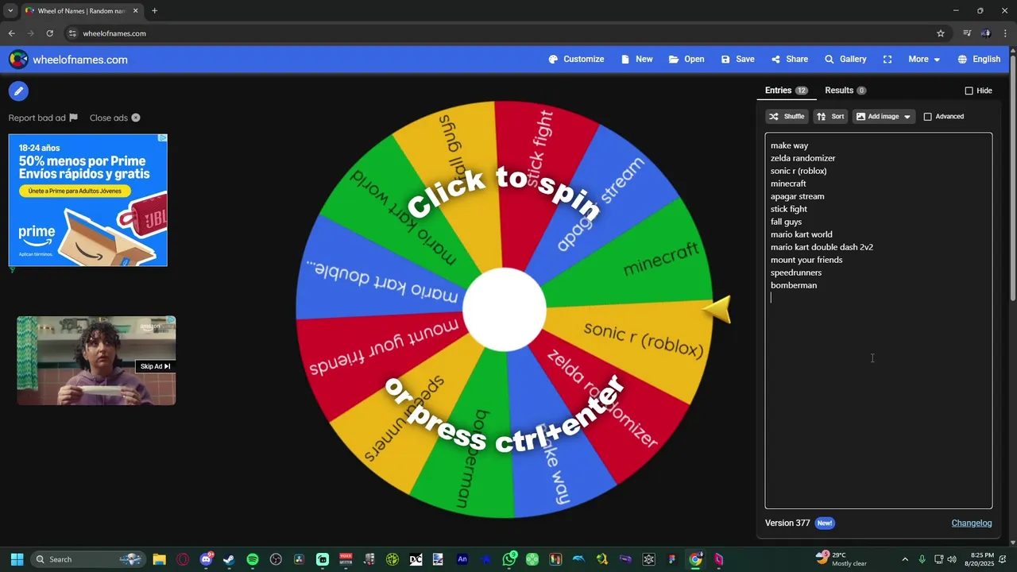Screen dimensions: 1017x572
Task: Open Windows Start menu
Action: 17,559
